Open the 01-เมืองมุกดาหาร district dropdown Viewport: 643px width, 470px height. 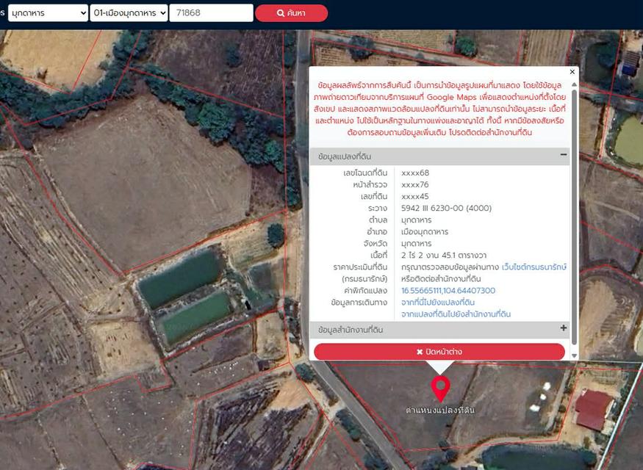(x=129, y=12)
